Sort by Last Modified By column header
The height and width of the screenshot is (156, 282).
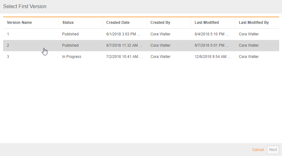[x=254, y=23]
